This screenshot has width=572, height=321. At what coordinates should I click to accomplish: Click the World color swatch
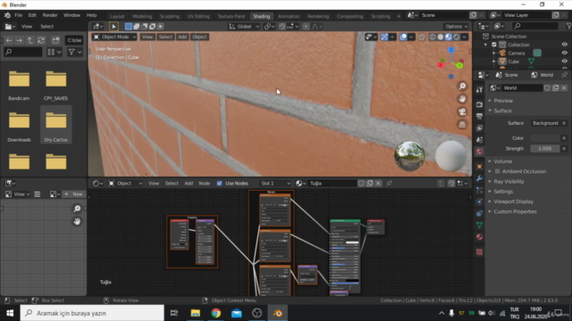tap(545, 138)
